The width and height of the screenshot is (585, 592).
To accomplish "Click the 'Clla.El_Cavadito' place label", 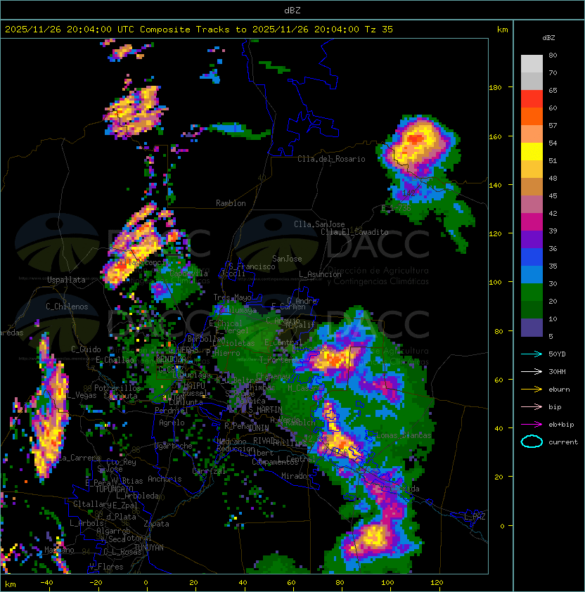I will click(x=354, y=232).
